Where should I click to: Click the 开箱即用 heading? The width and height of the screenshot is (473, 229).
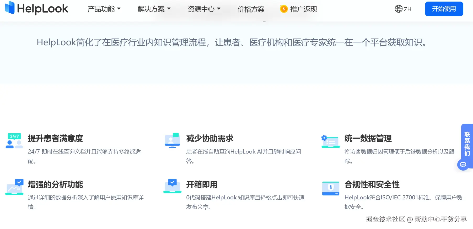[202, 184]
